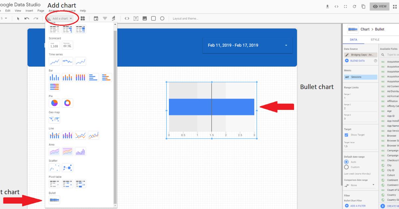Open the embed report code icon

pyautogui.click(x=336, y=6)
